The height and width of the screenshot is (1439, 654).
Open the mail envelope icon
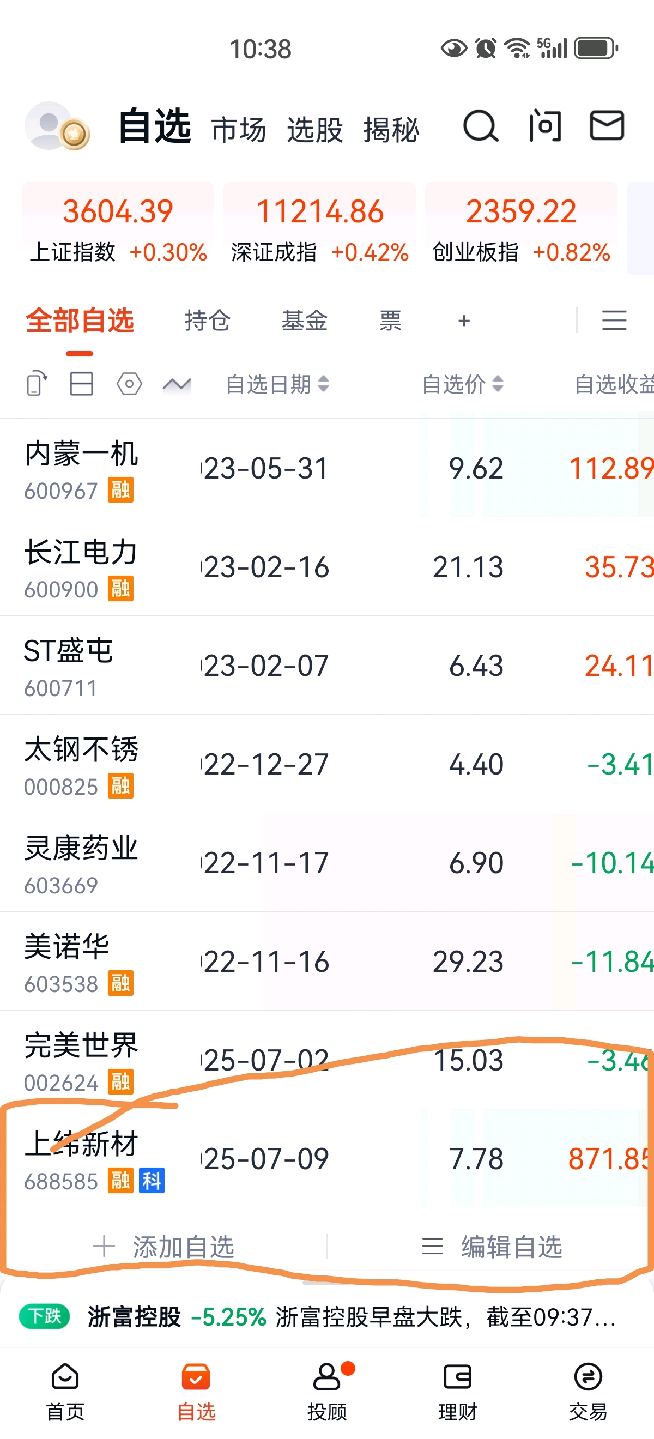click(607, 125)
